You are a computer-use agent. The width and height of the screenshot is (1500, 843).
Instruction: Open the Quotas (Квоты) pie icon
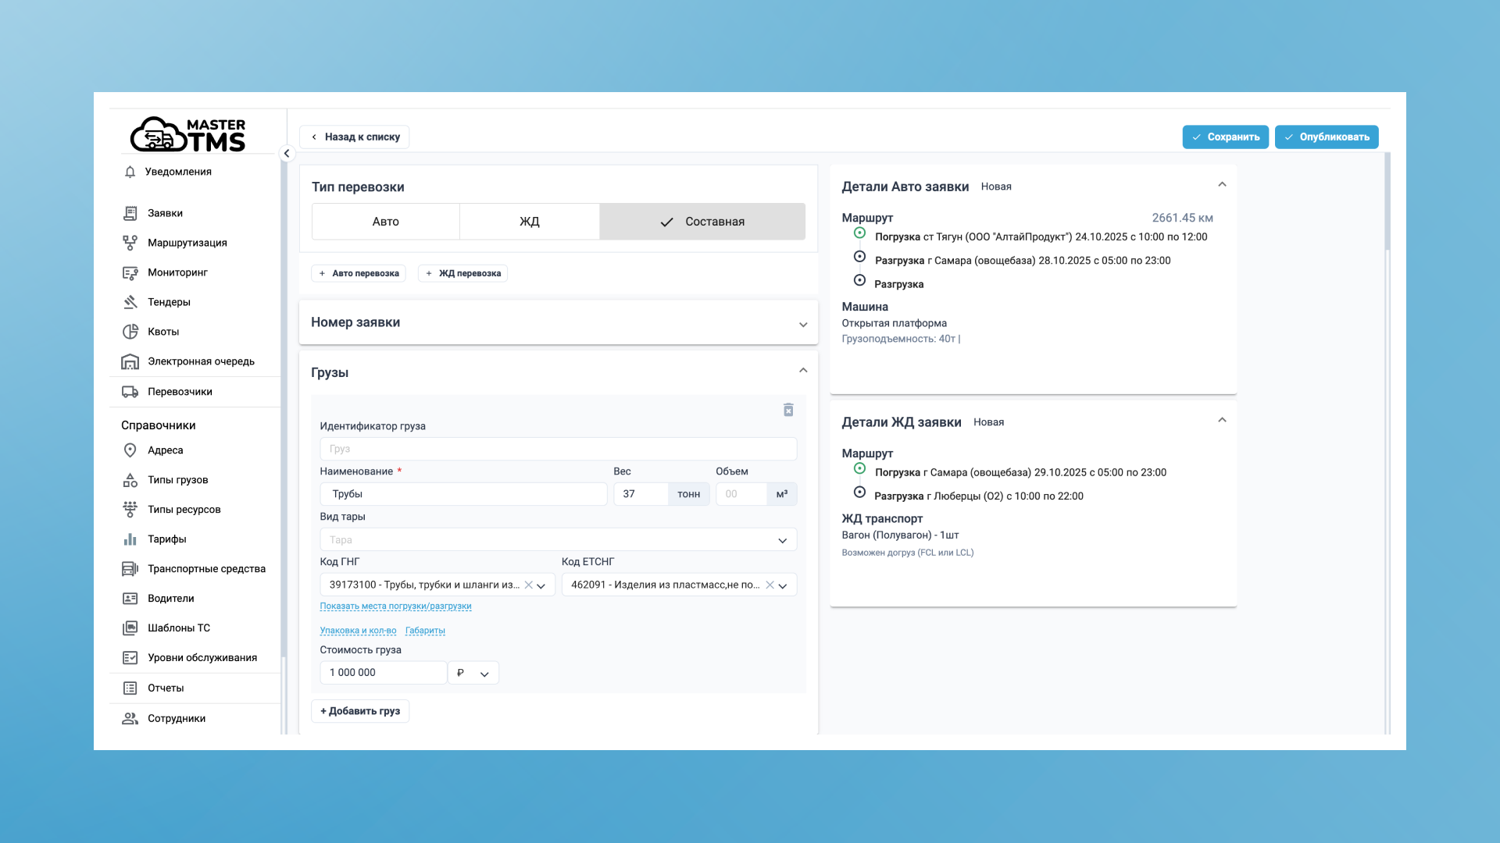tap(130, 332)
